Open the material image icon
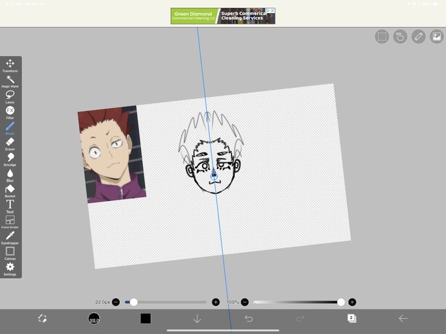Image resolution: width=446 pixels, height=334 pixels. coord(437,37)
